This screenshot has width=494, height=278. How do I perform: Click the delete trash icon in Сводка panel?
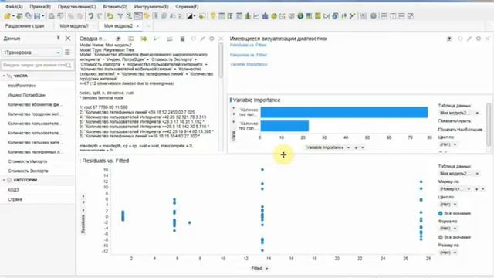182,39
